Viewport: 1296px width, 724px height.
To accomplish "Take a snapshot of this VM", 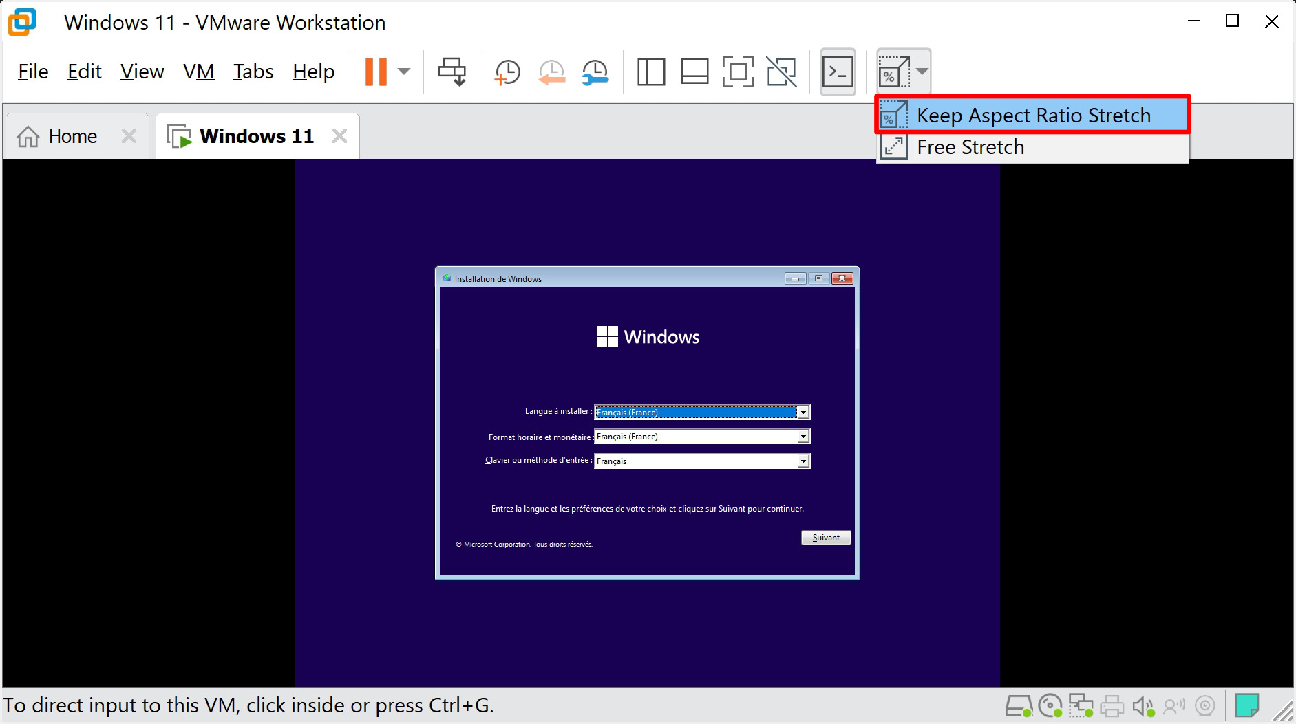I will point(507,72).
